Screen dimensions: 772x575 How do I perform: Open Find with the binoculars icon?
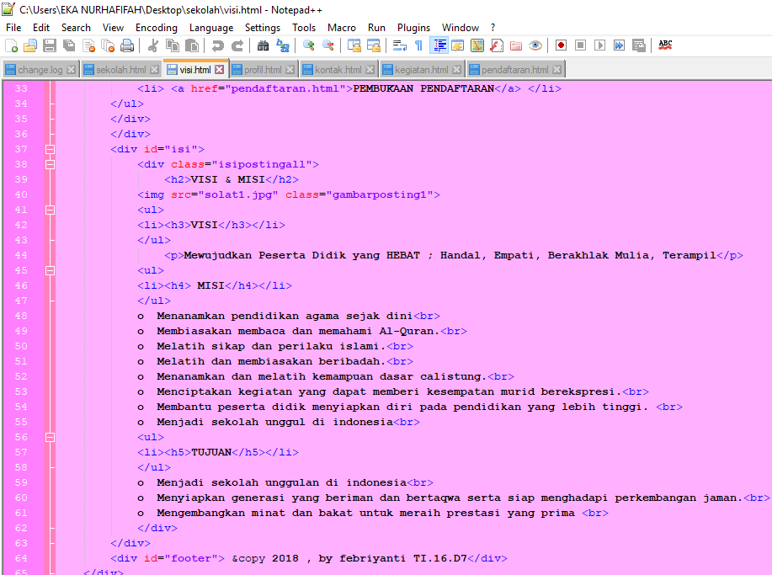click(264, 46)
